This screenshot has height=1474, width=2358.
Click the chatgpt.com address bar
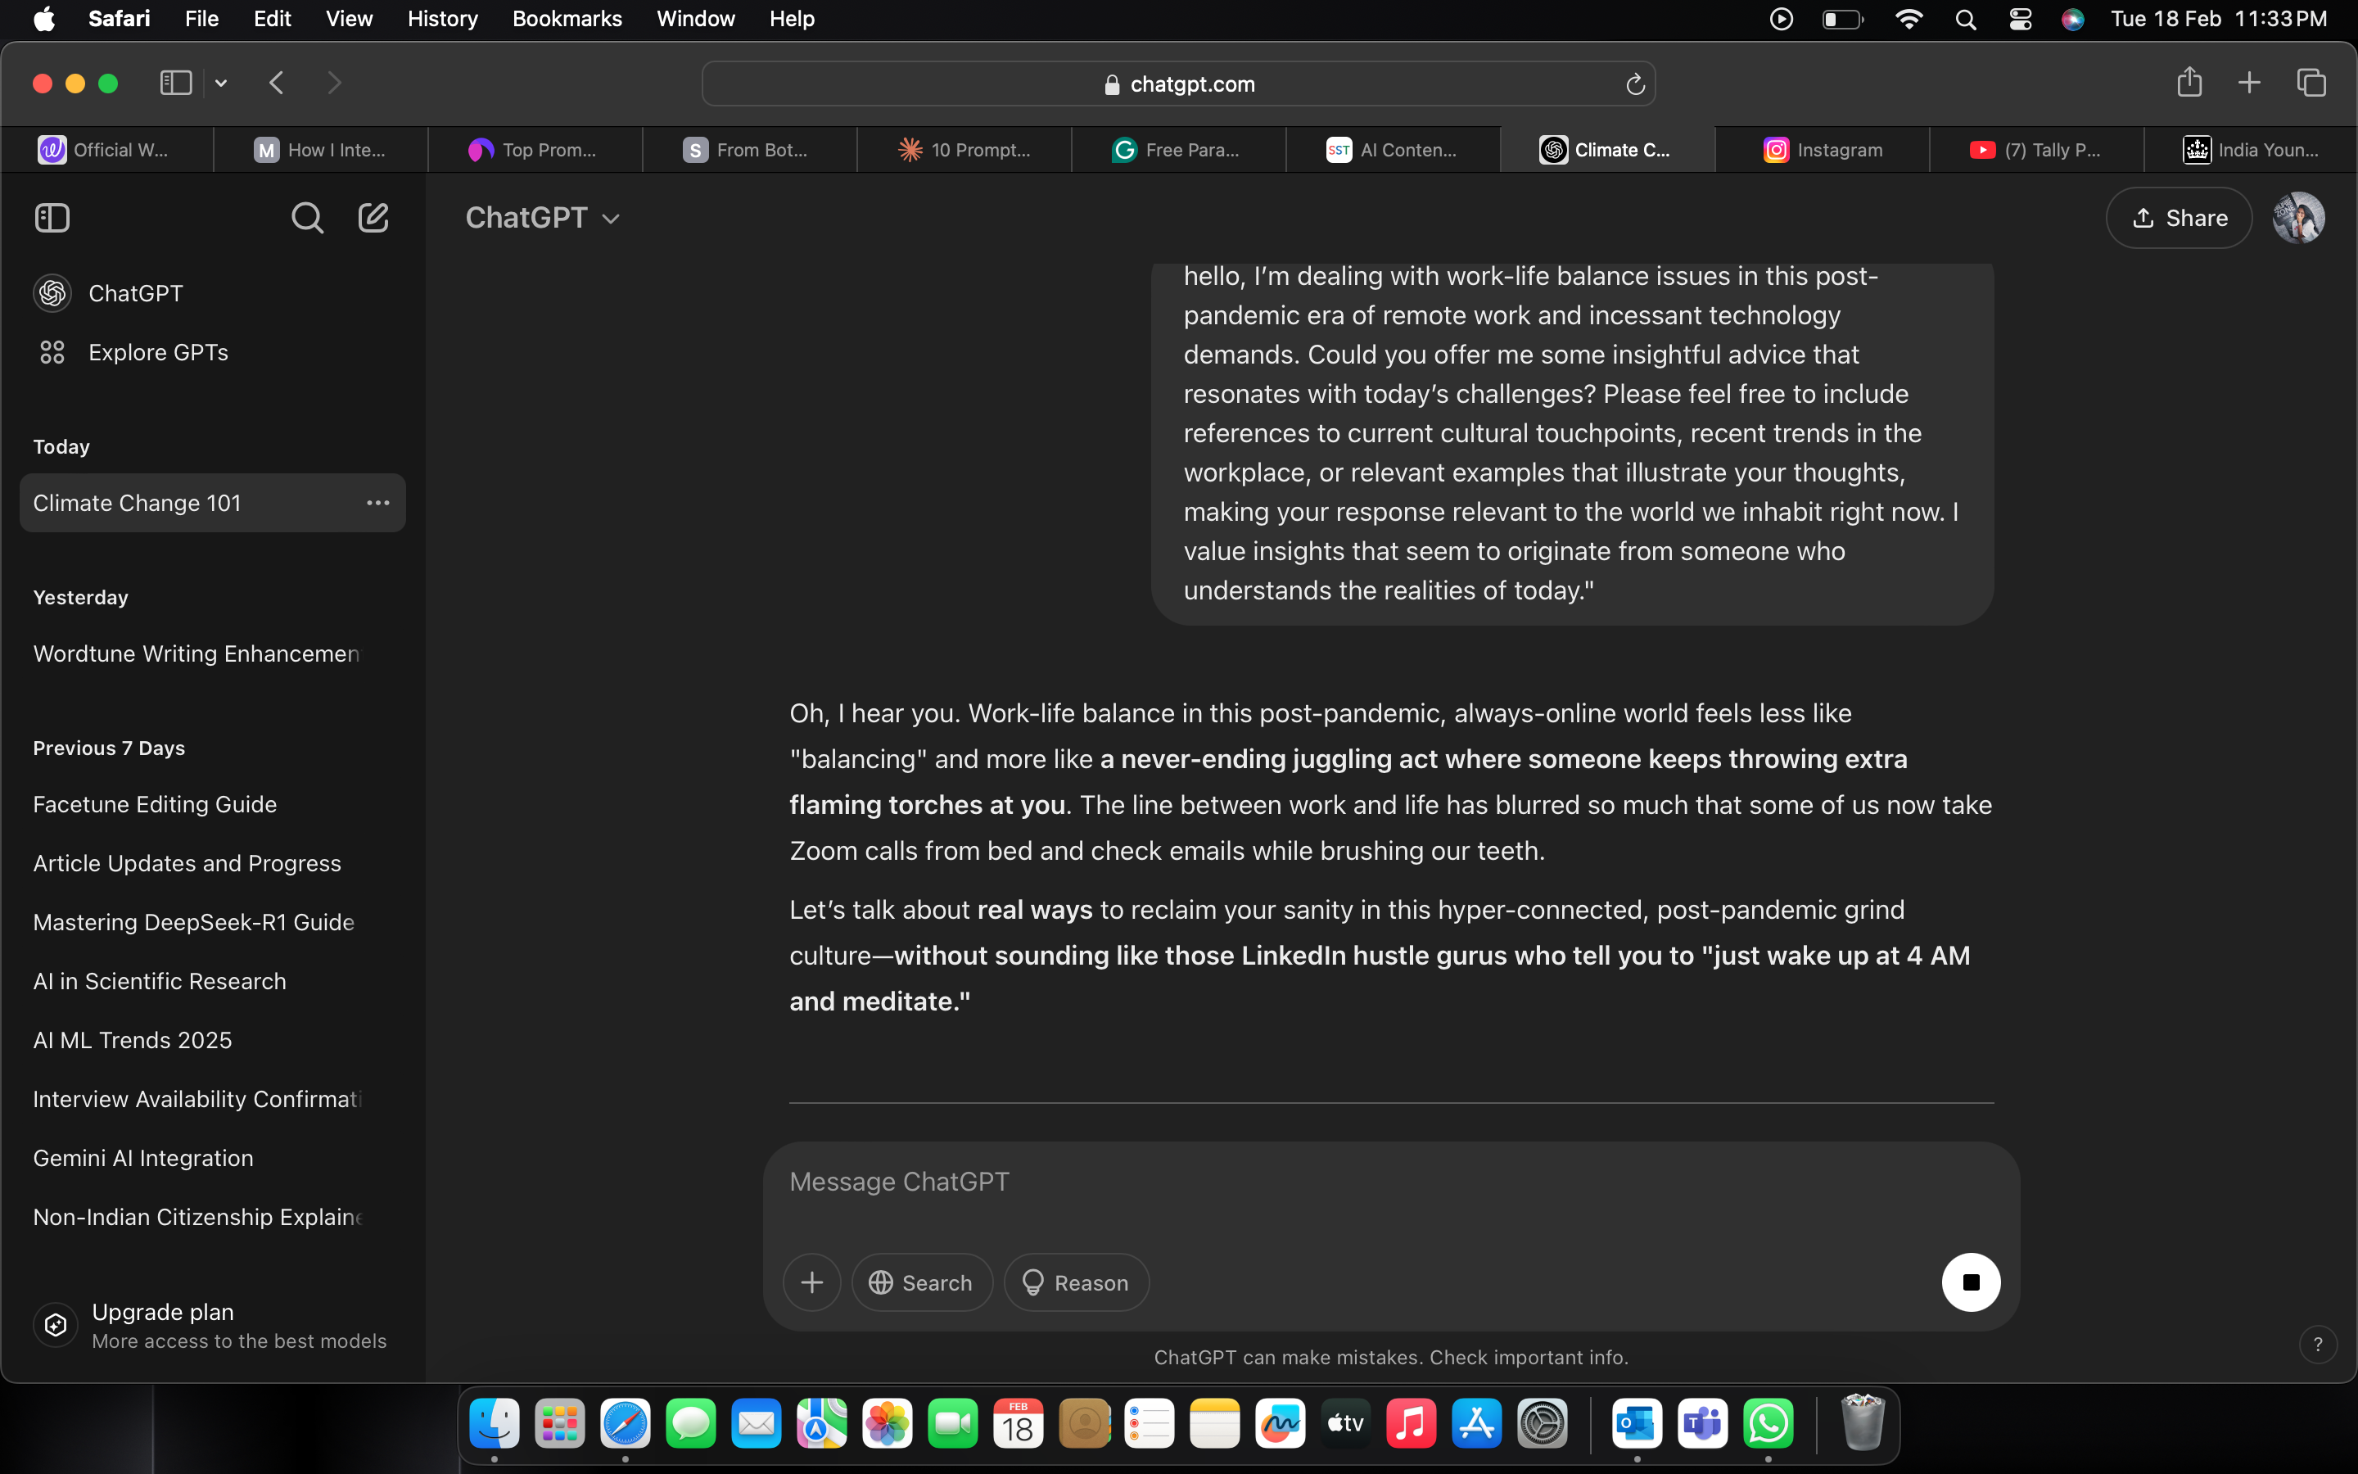pyautogui.click(x=1178, y=85)
